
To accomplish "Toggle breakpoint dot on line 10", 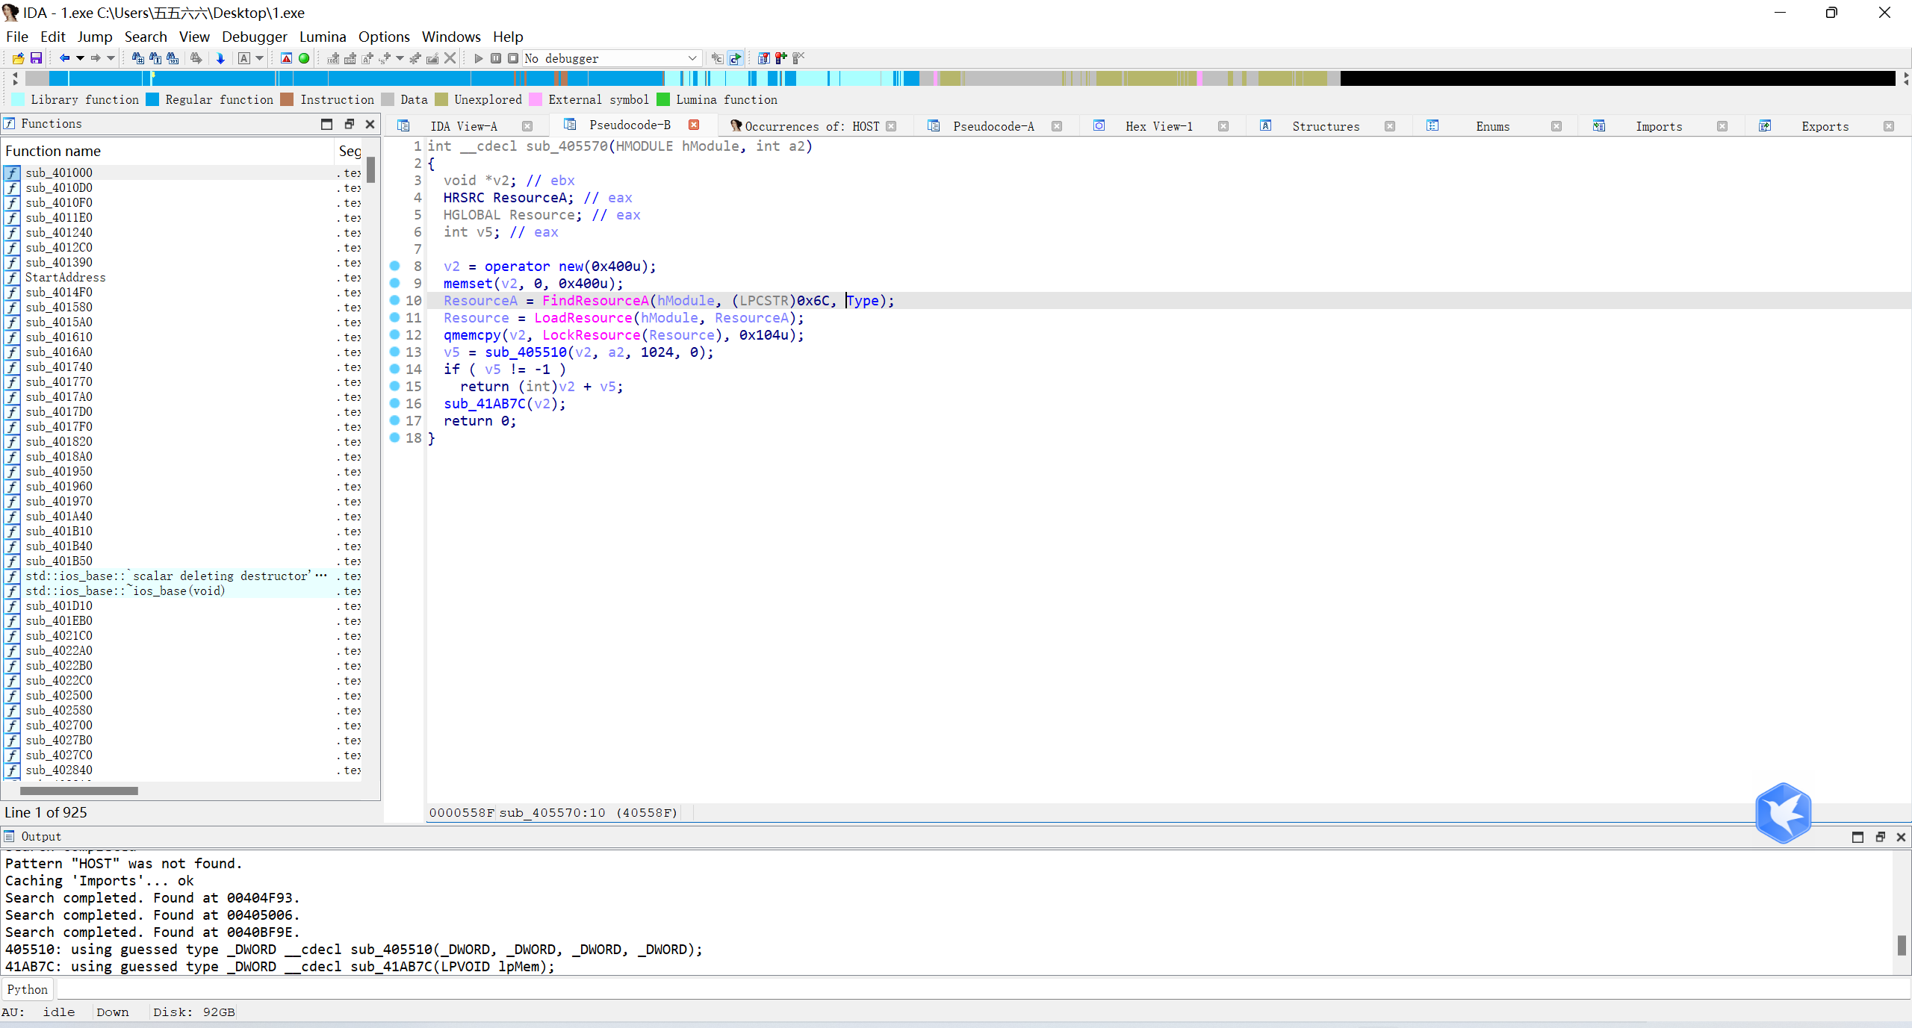I will [x=395, y=300].
